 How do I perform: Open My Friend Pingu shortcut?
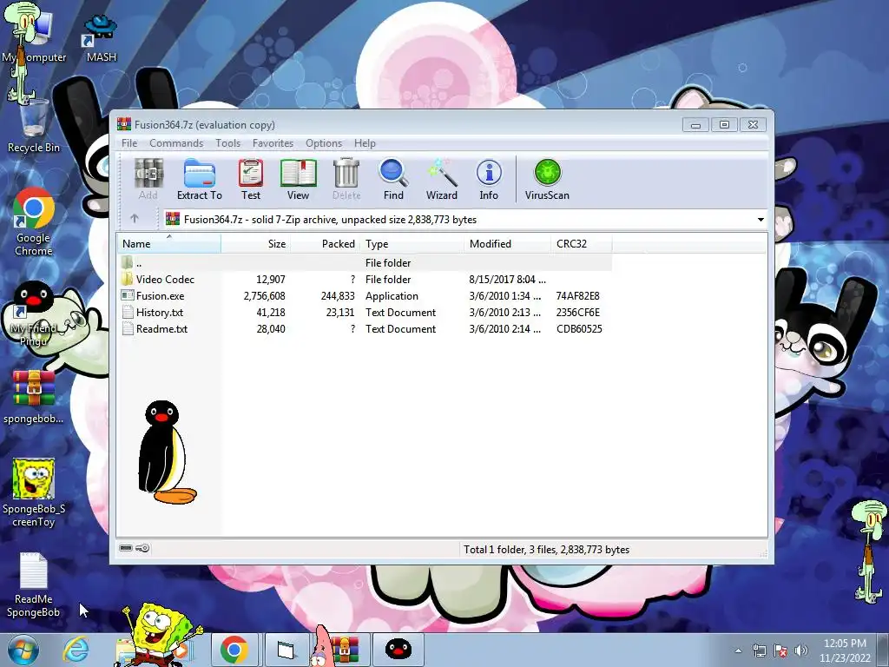point(34,314)
